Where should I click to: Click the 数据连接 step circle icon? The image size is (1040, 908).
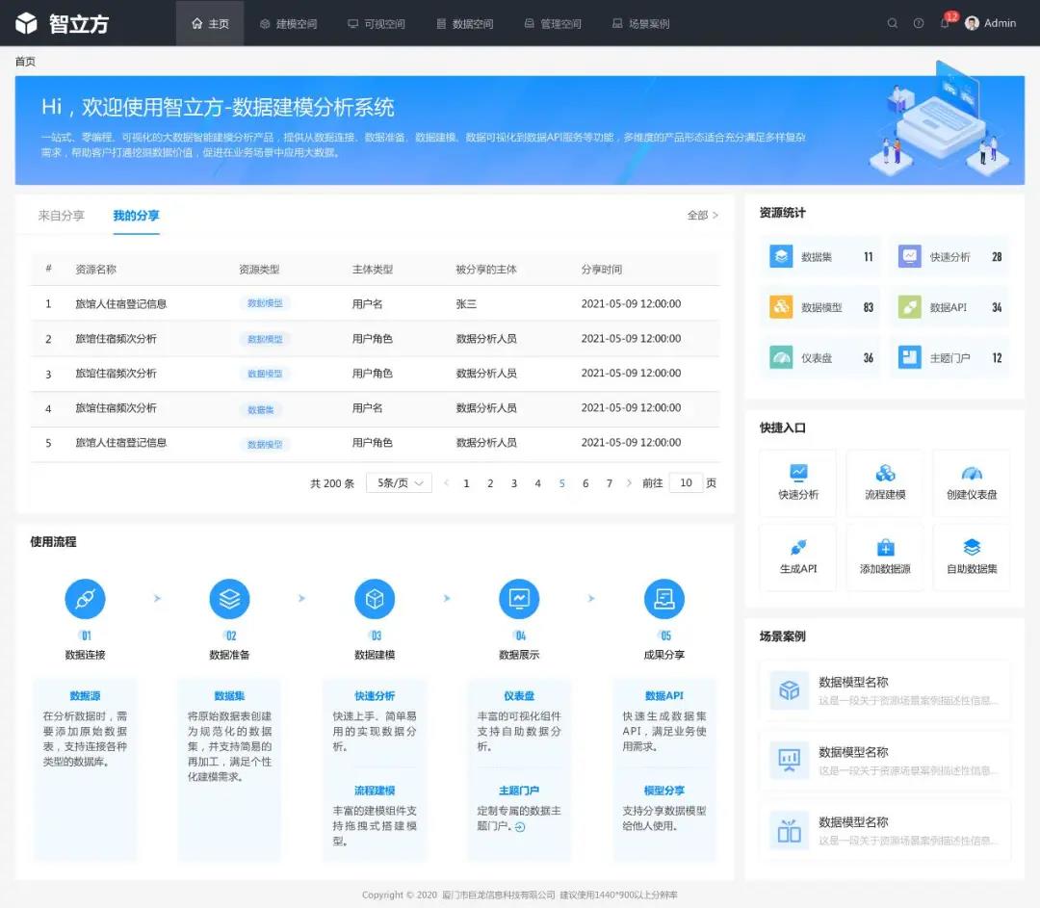pos(85,599)
